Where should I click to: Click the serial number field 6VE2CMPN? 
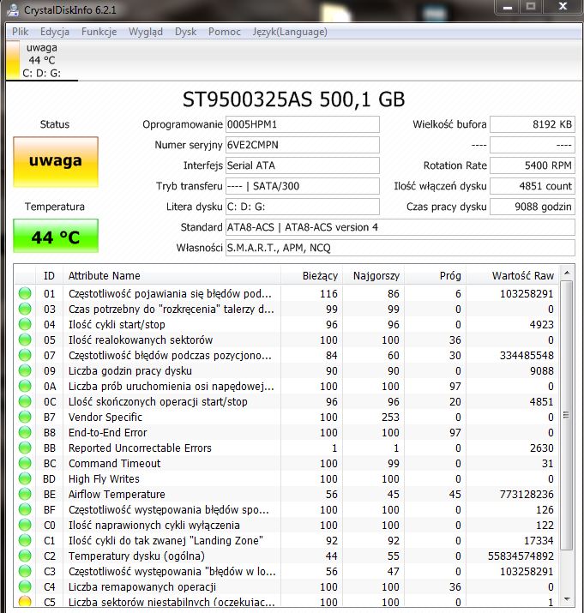click(303, 145)
